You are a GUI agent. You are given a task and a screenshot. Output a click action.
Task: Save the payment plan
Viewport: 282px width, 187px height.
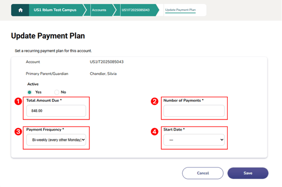click(x=248, y=173)
